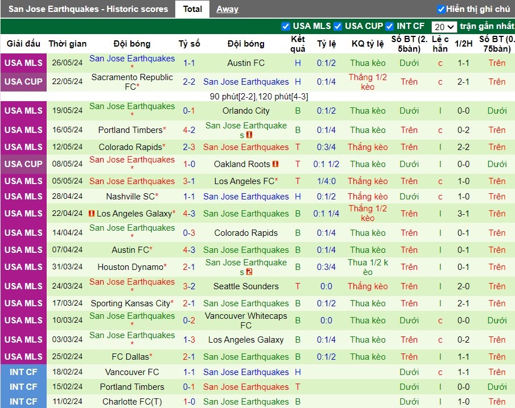Image resolution: width=515 pixels, height=408 pixels.
Task: Click the extra time note 90 phút[2-2],120 phút[4-3]
Action: (x=259, y=97)
